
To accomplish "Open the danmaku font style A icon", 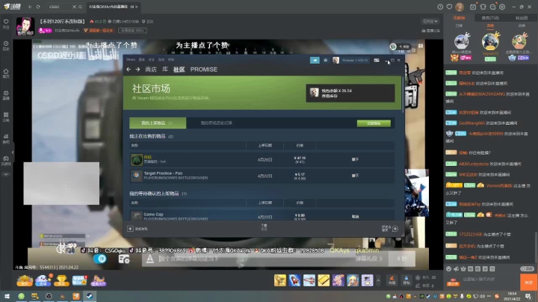I will click(x=150, y=259).
